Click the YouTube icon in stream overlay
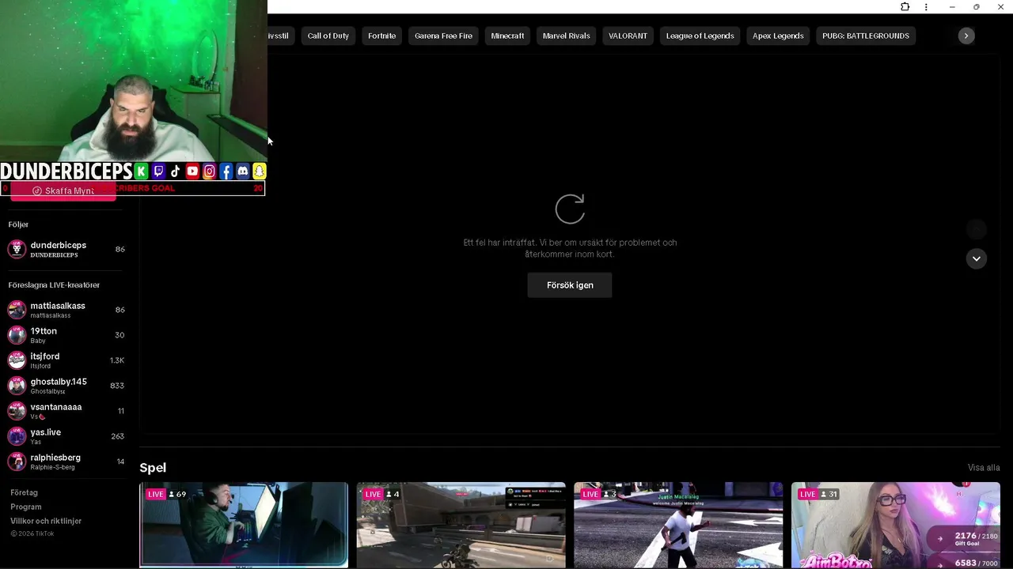This screenshot has height=569, width=1013. pyautogui.click(x=192, y=171)
